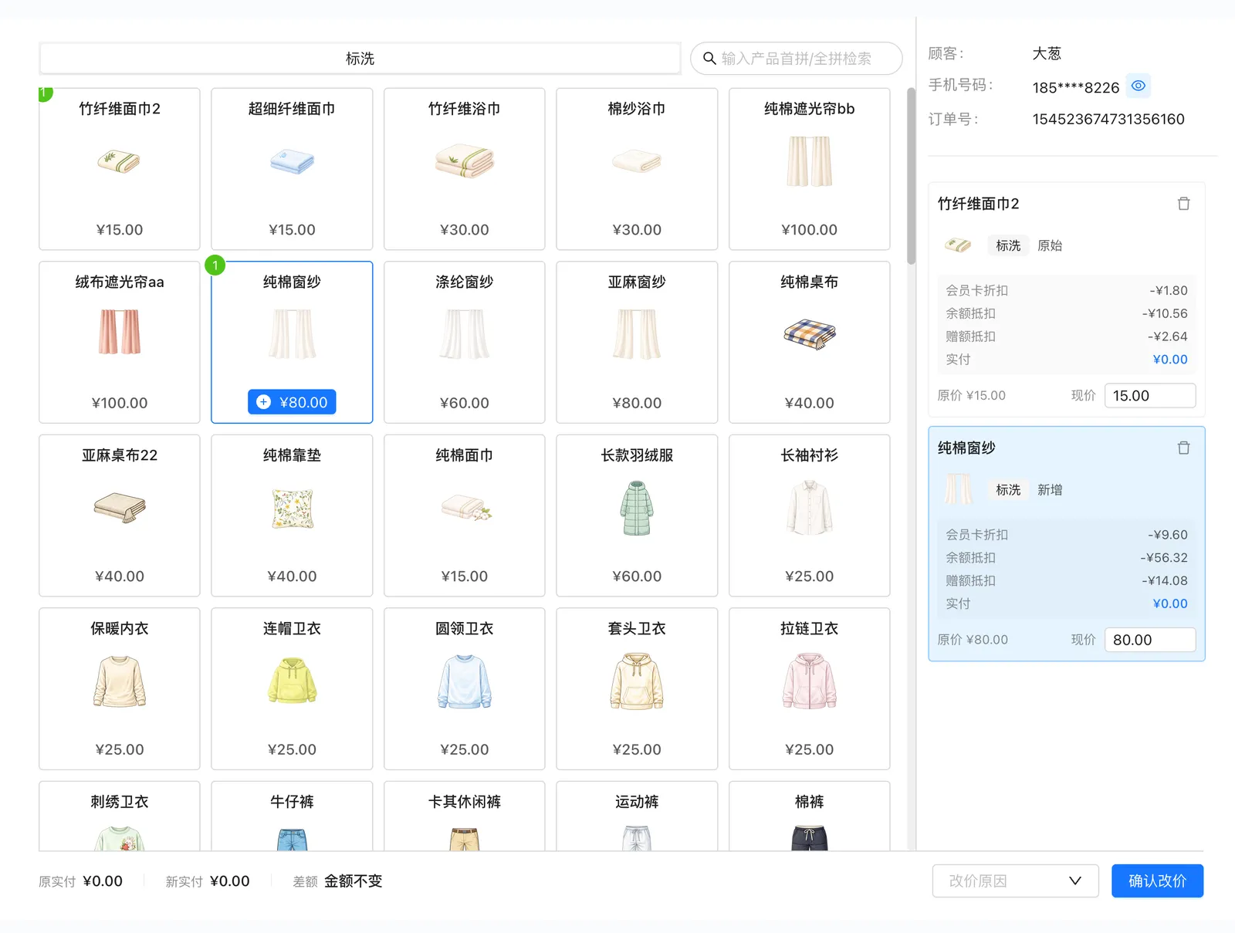
Task: Select the 运动裤 product card
Action: (x=637, y=816)
